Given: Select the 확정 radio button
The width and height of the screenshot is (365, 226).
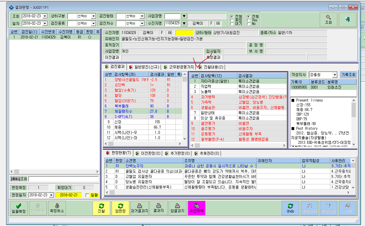Looking at the screenshot, I should 232,20.
